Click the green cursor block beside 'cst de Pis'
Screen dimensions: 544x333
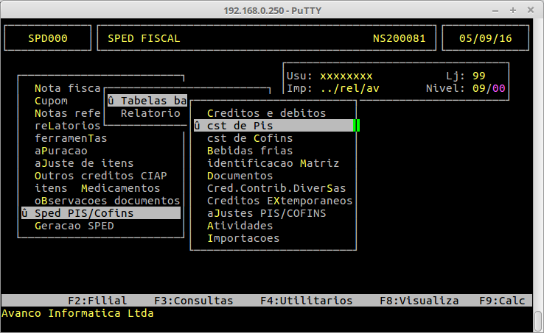click(357, 126)
